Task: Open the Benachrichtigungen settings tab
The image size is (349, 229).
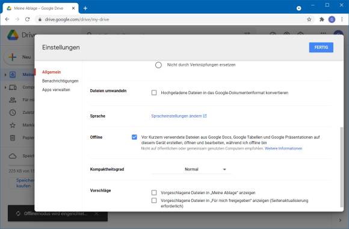Action: coord(60,81)
